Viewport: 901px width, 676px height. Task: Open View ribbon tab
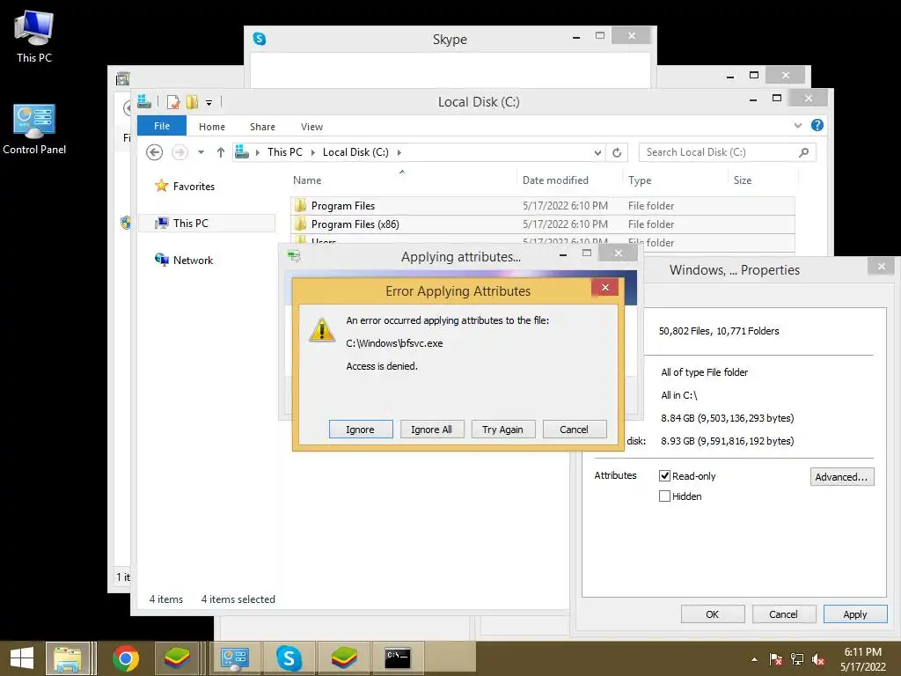(311, 127)
